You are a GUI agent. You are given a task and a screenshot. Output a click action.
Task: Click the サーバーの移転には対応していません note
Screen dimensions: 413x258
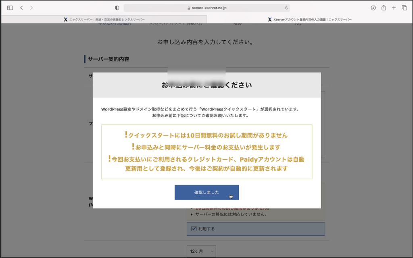click(232, 214)
